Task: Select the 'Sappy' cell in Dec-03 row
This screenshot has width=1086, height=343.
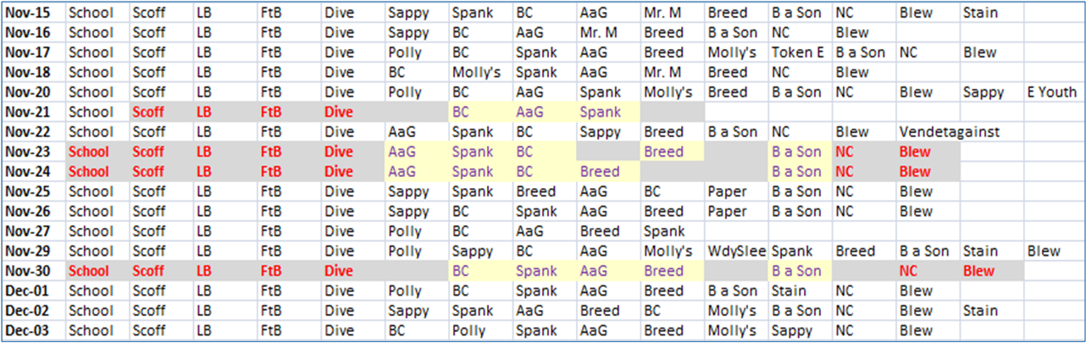Action: tap(792, 330)
